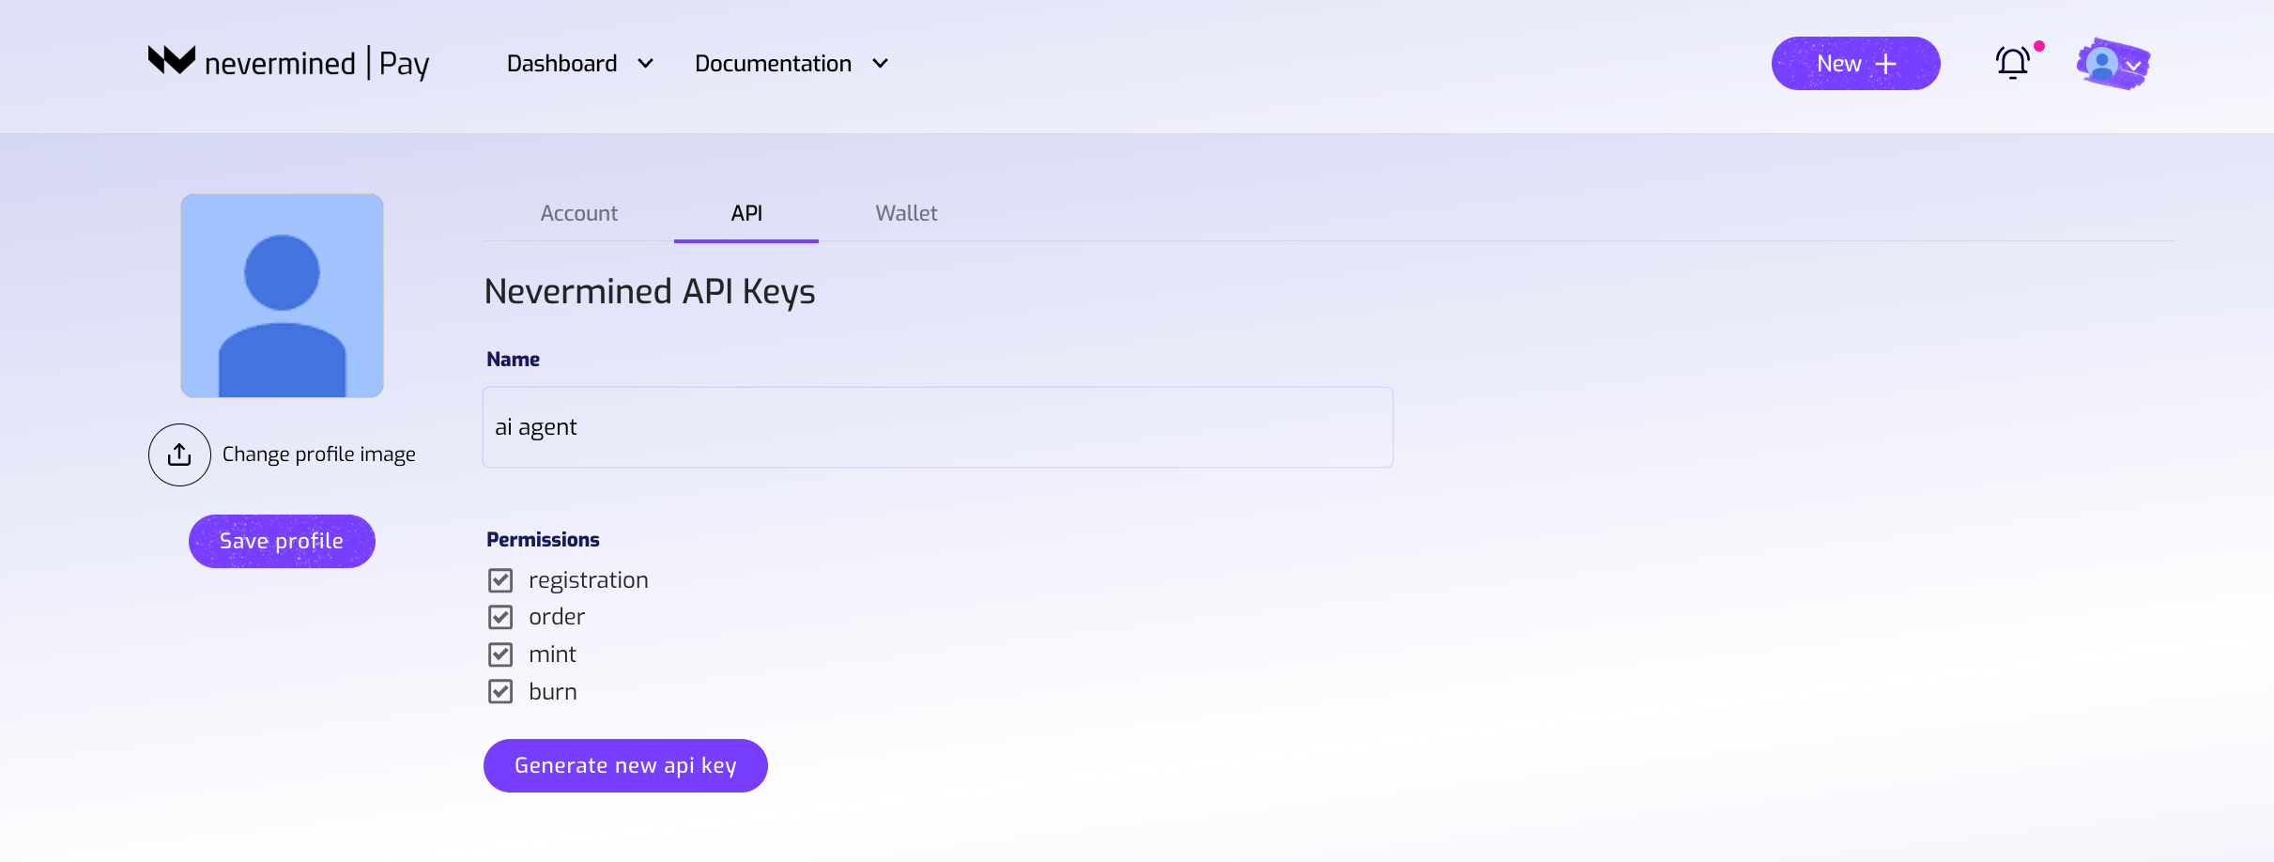Click the plus icon inside the New button
The image size is (2274, 862).
(x=1888, y=63)
